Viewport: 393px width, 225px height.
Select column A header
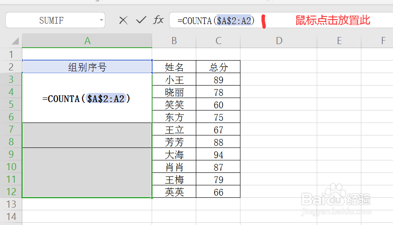click(87, 41)
